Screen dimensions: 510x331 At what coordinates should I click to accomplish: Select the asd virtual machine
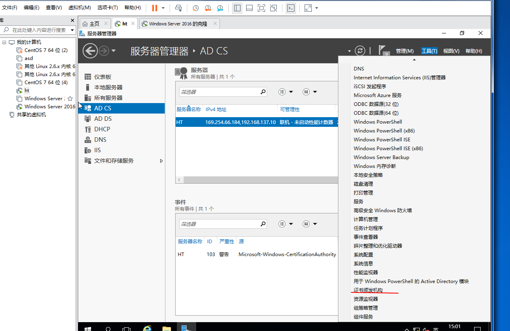coord(29,58)
